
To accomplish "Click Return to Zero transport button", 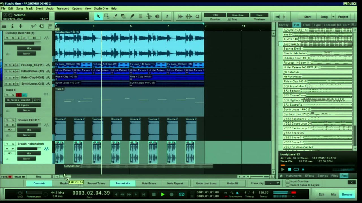I will (x=144, y=194).
